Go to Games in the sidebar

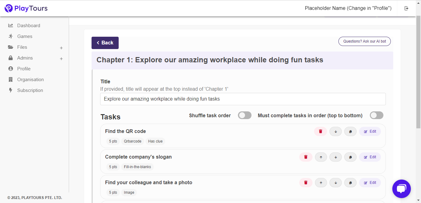tap(25, 36)
